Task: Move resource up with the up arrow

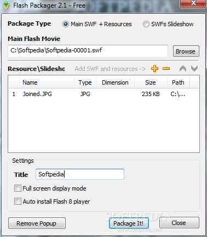Action: pyautogui.click(x=183, y=69)
